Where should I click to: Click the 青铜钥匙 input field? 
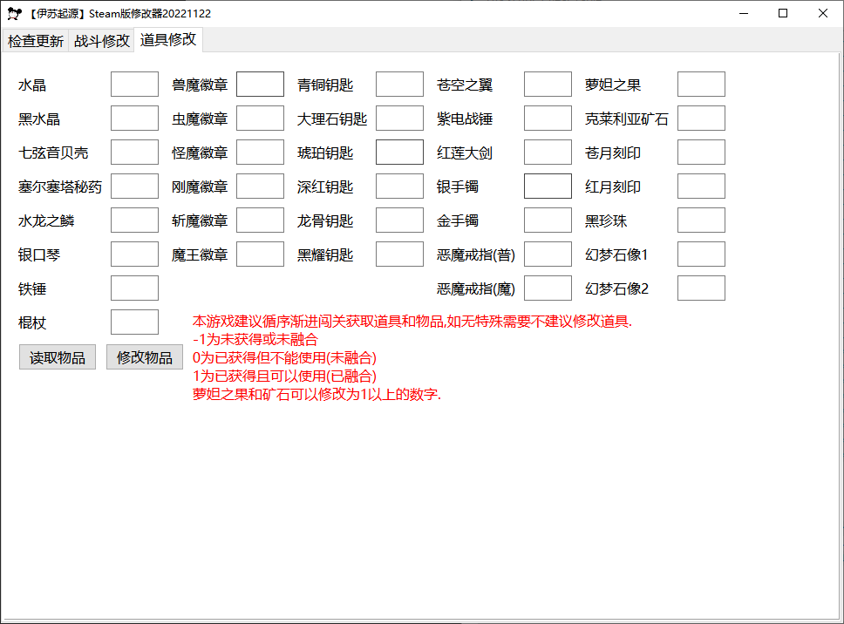tap(398, 84)
